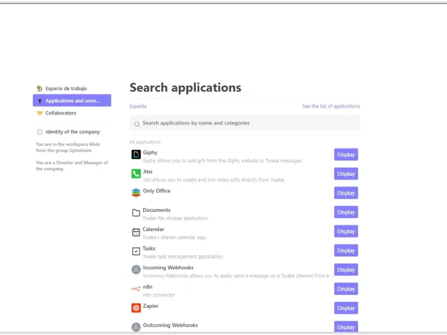447x335 pixels.
Task: Go back via the Espalda link
Action: point(138,106)
